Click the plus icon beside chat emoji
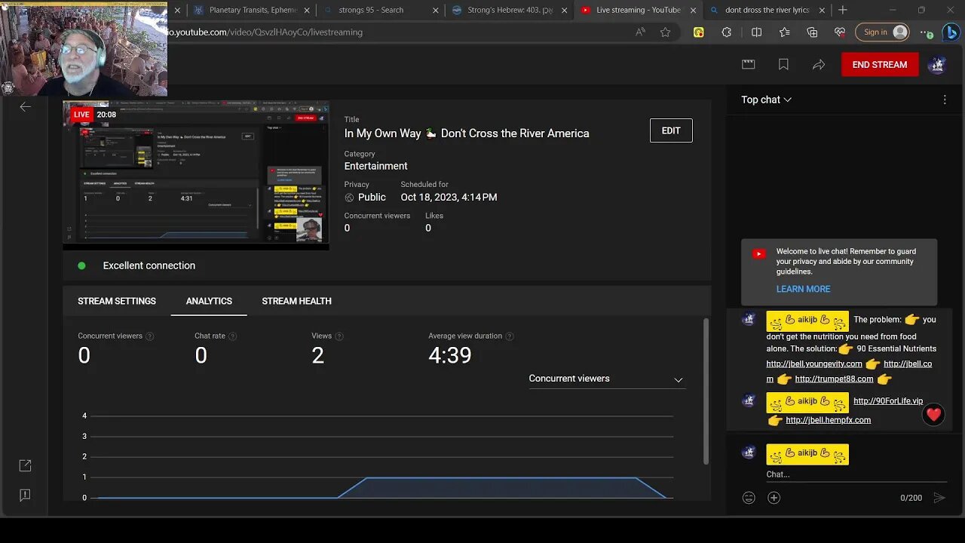 (774, 498)
